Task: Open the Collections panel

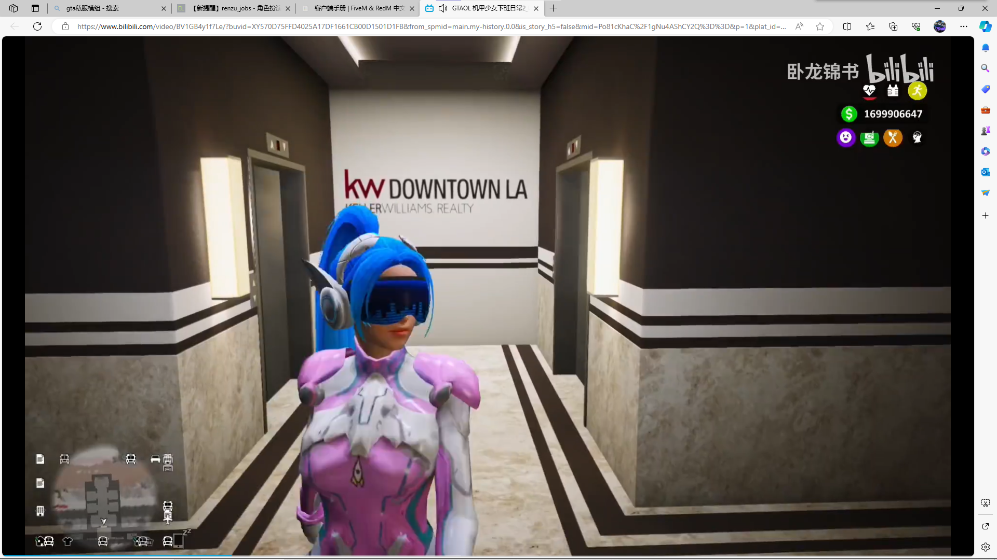Action: pyautogui.click(x=893, y=26)
